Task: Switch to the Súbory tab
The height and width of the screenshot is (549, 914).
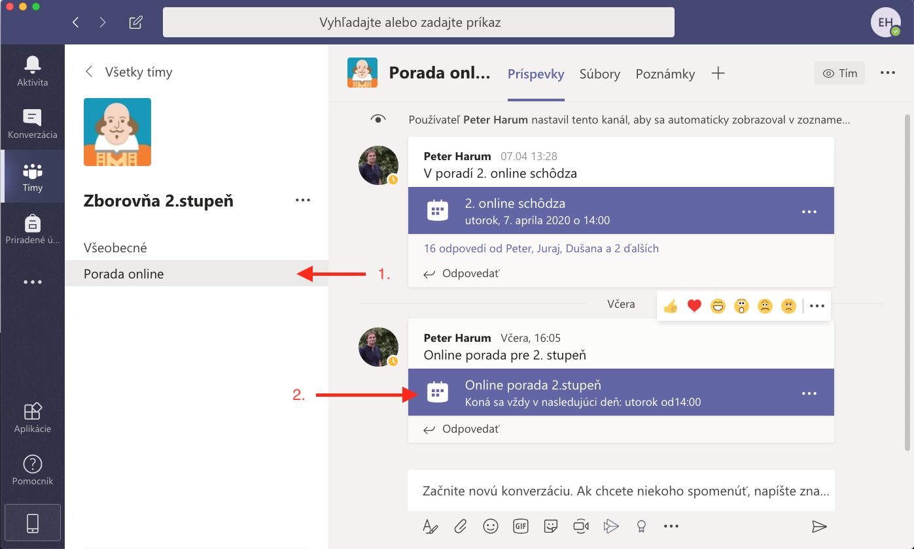Action: pos(599,74)
